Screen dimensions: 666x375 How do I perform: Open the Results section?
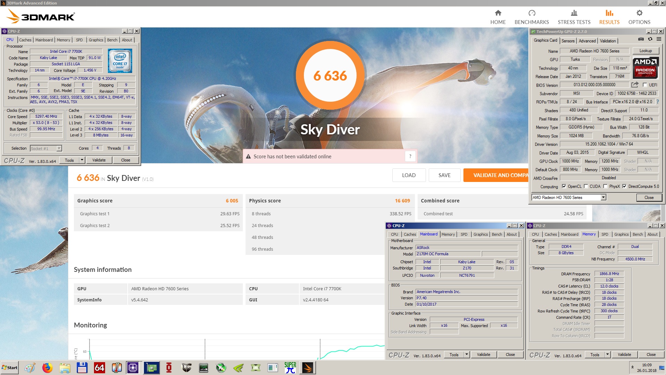tap(609, 17)
